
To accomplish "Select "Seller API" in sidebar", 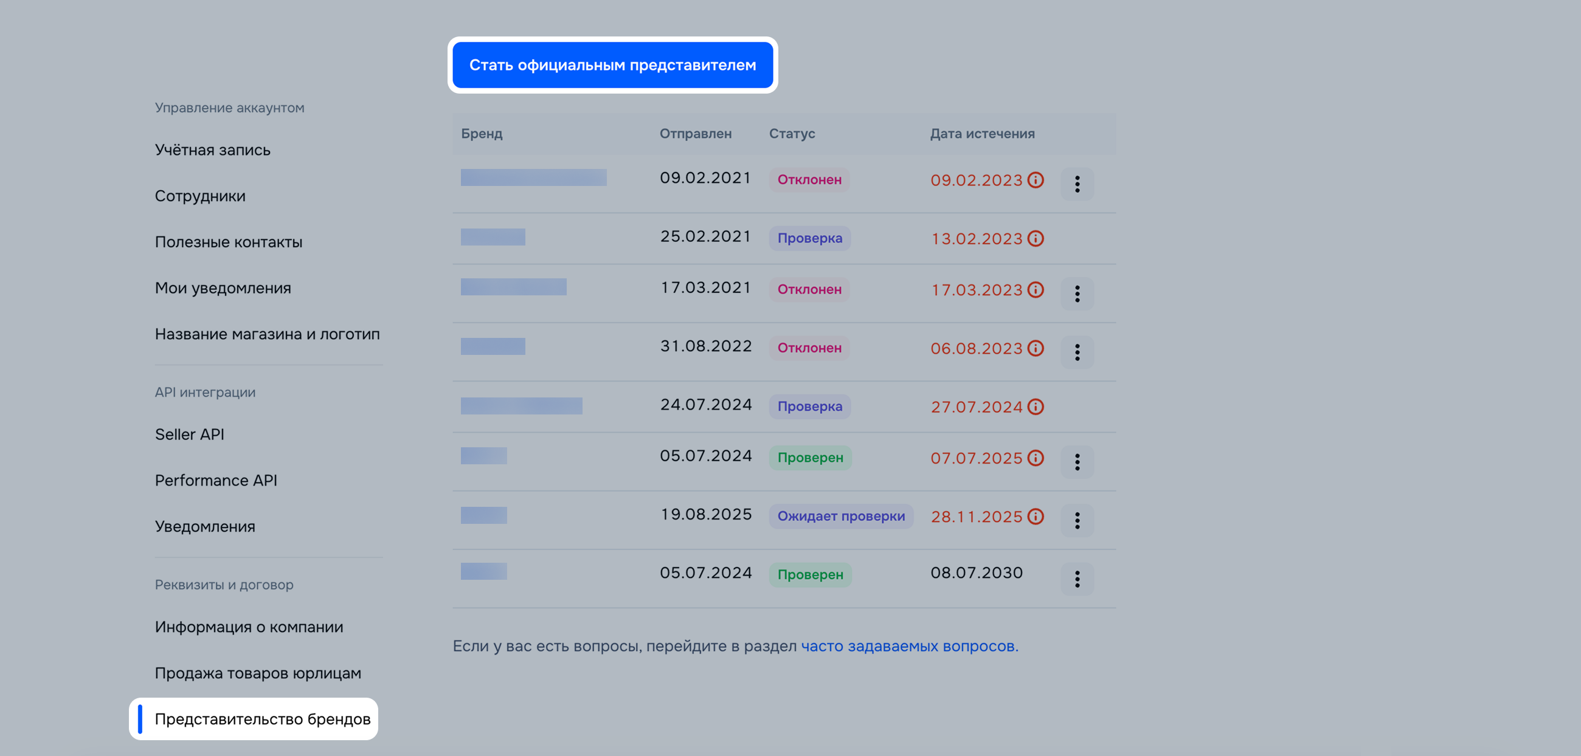I will pos(189,435).
